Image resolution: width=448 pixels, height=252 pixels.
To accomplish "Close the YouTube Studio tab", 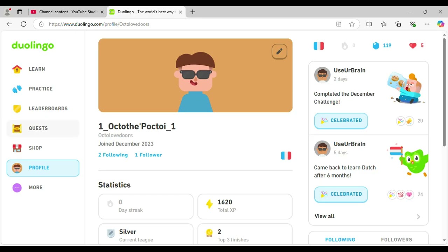I will coord(102,12).
